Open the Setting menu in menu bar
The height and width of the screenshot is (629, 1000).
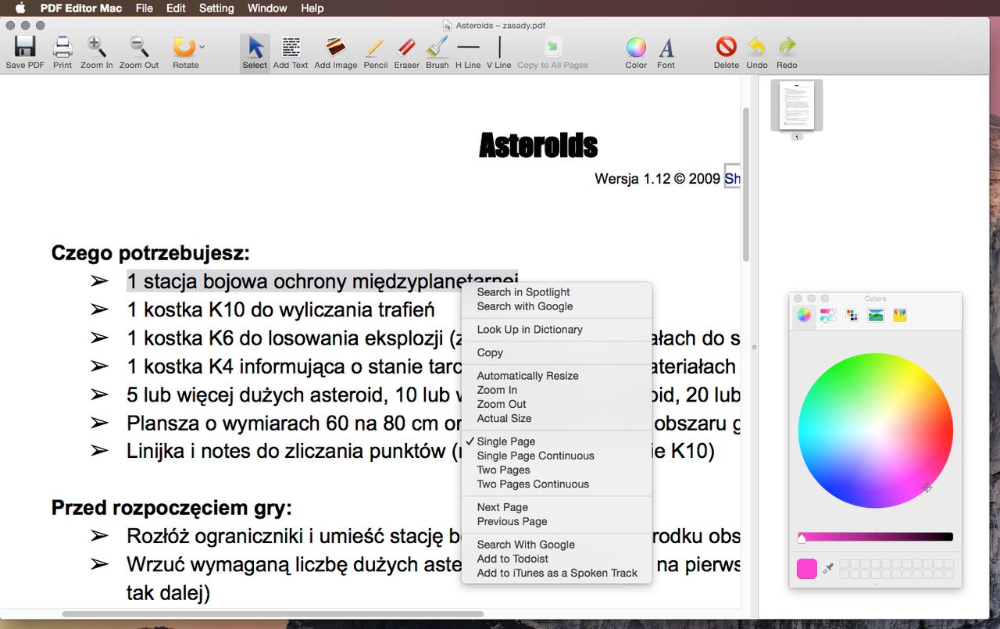[216, 8]
